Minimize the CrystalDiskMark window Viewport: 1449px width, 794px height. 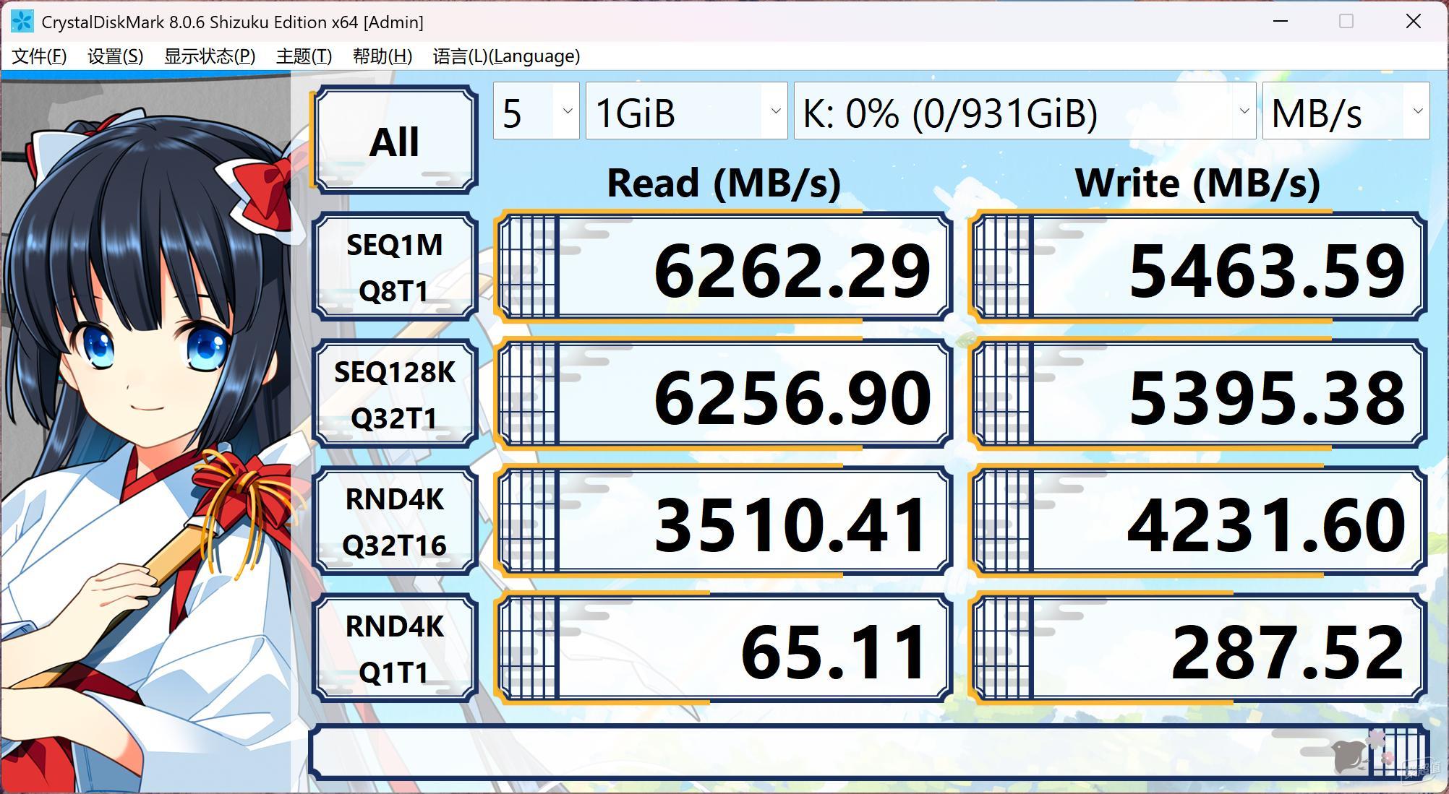[1281, 21]
